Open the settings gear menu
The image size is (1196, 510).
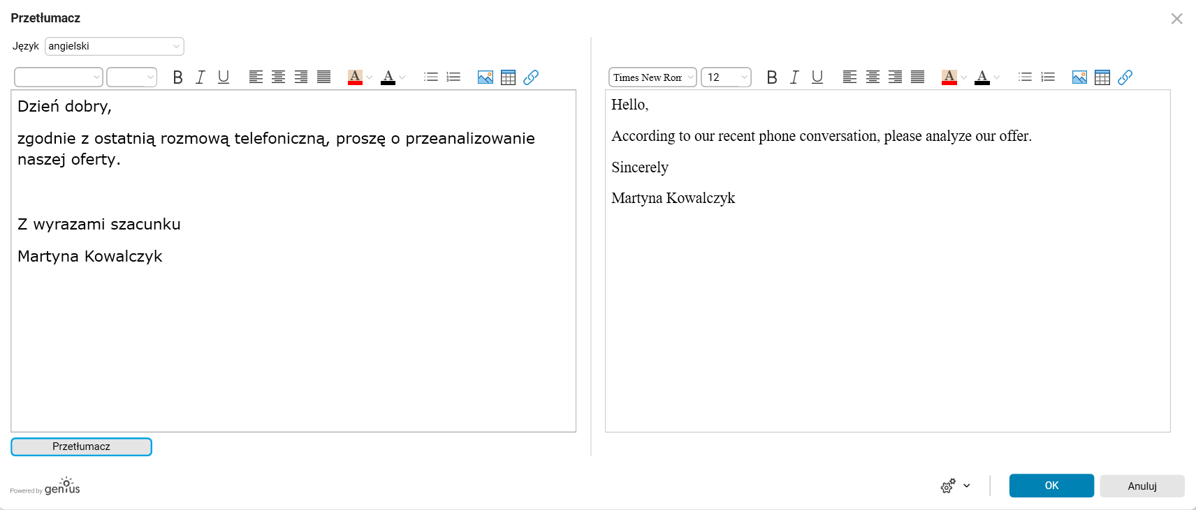tap(955, 486)
